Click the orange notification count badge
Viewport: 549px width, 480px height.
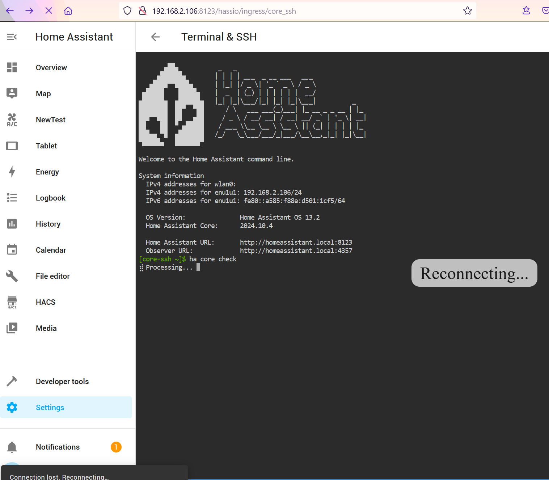point(116,447)
